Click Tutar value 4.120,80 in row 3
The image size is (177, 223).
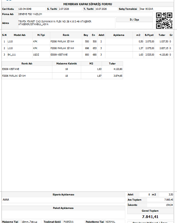tap(164, 55)
